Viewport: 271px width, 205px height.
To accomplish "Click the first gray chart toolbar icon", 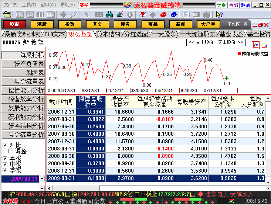I will pos(20,15).
